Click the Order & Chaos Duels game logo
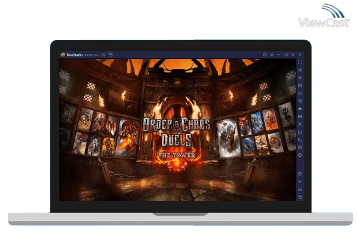This screenshot has height=246, width=357. (x=177, y=132)
